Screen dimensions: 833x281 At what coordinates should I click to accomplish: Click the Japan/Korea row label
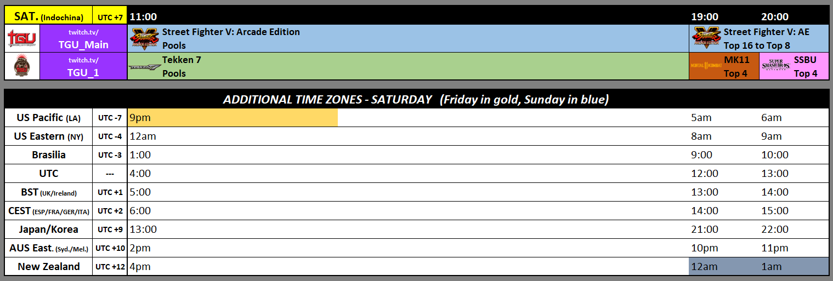[48, 230]
